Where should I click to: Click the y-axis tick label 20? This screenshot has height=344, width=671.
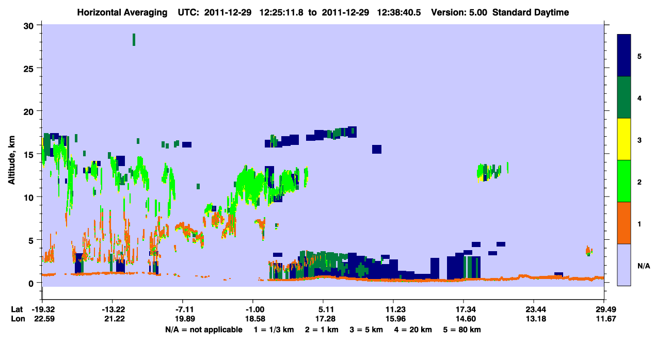pos(29,111)
